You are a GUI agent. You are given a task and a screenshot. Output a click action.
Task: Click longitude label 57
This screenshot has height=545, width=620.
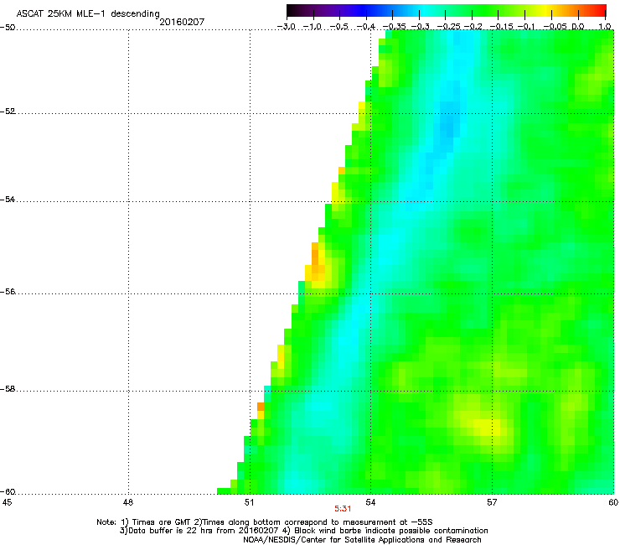(492, 502)
